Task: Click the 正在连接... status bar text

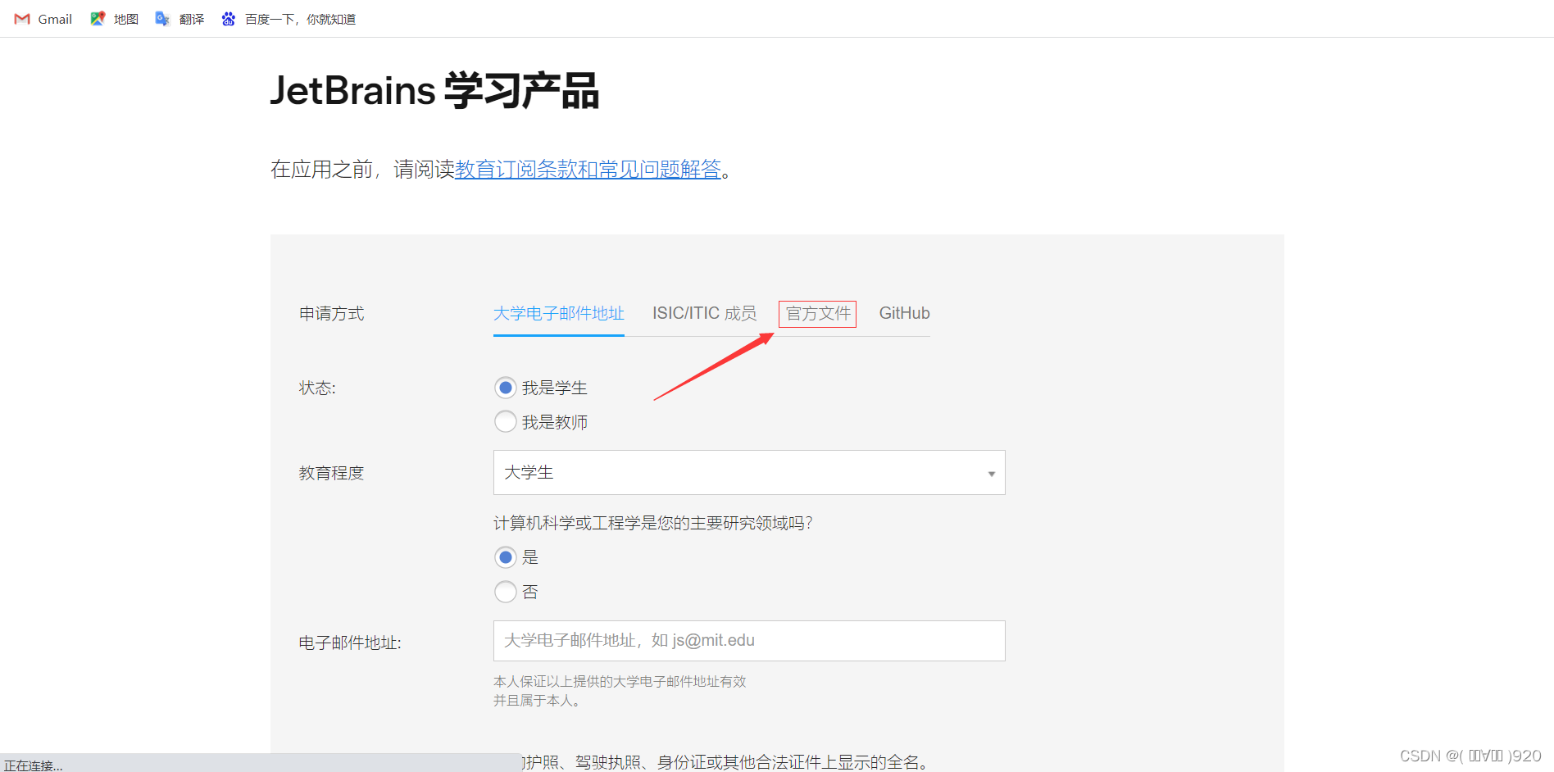Action: click(34, 765)
